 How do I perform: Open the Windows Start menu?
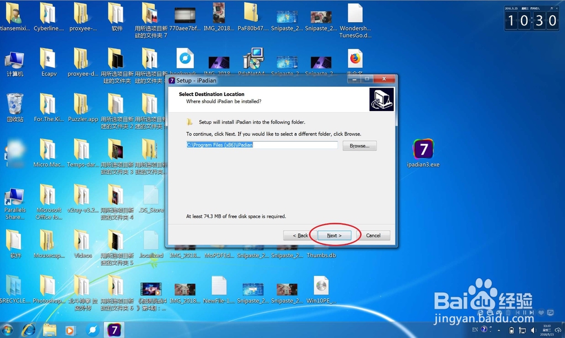point(7,330)
